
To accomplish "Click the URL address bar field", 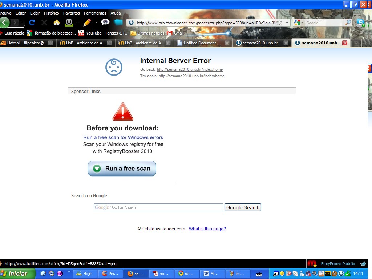I will point(206,23).
